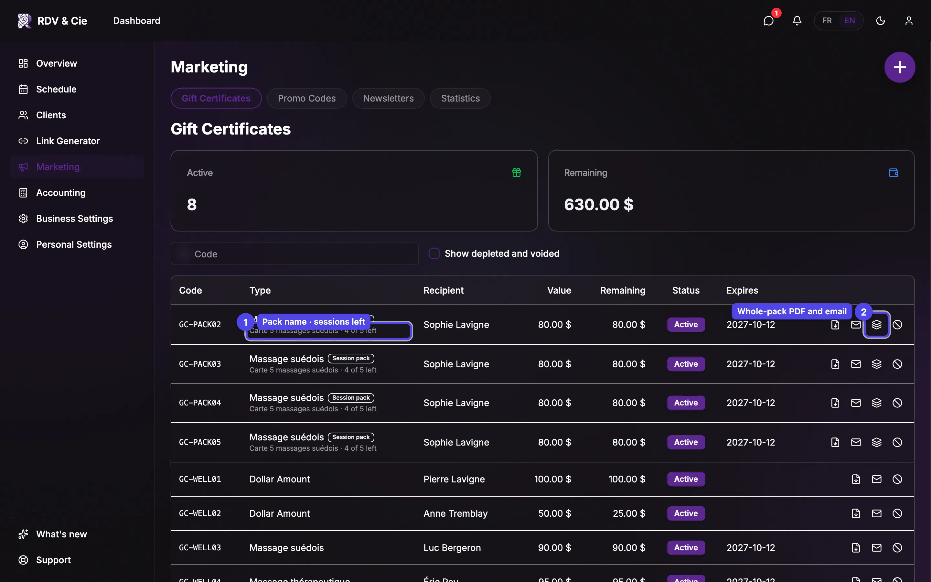Open the Statistics tab
The width and height of the screenshot is (931, 582).
[x=460, y=98]
